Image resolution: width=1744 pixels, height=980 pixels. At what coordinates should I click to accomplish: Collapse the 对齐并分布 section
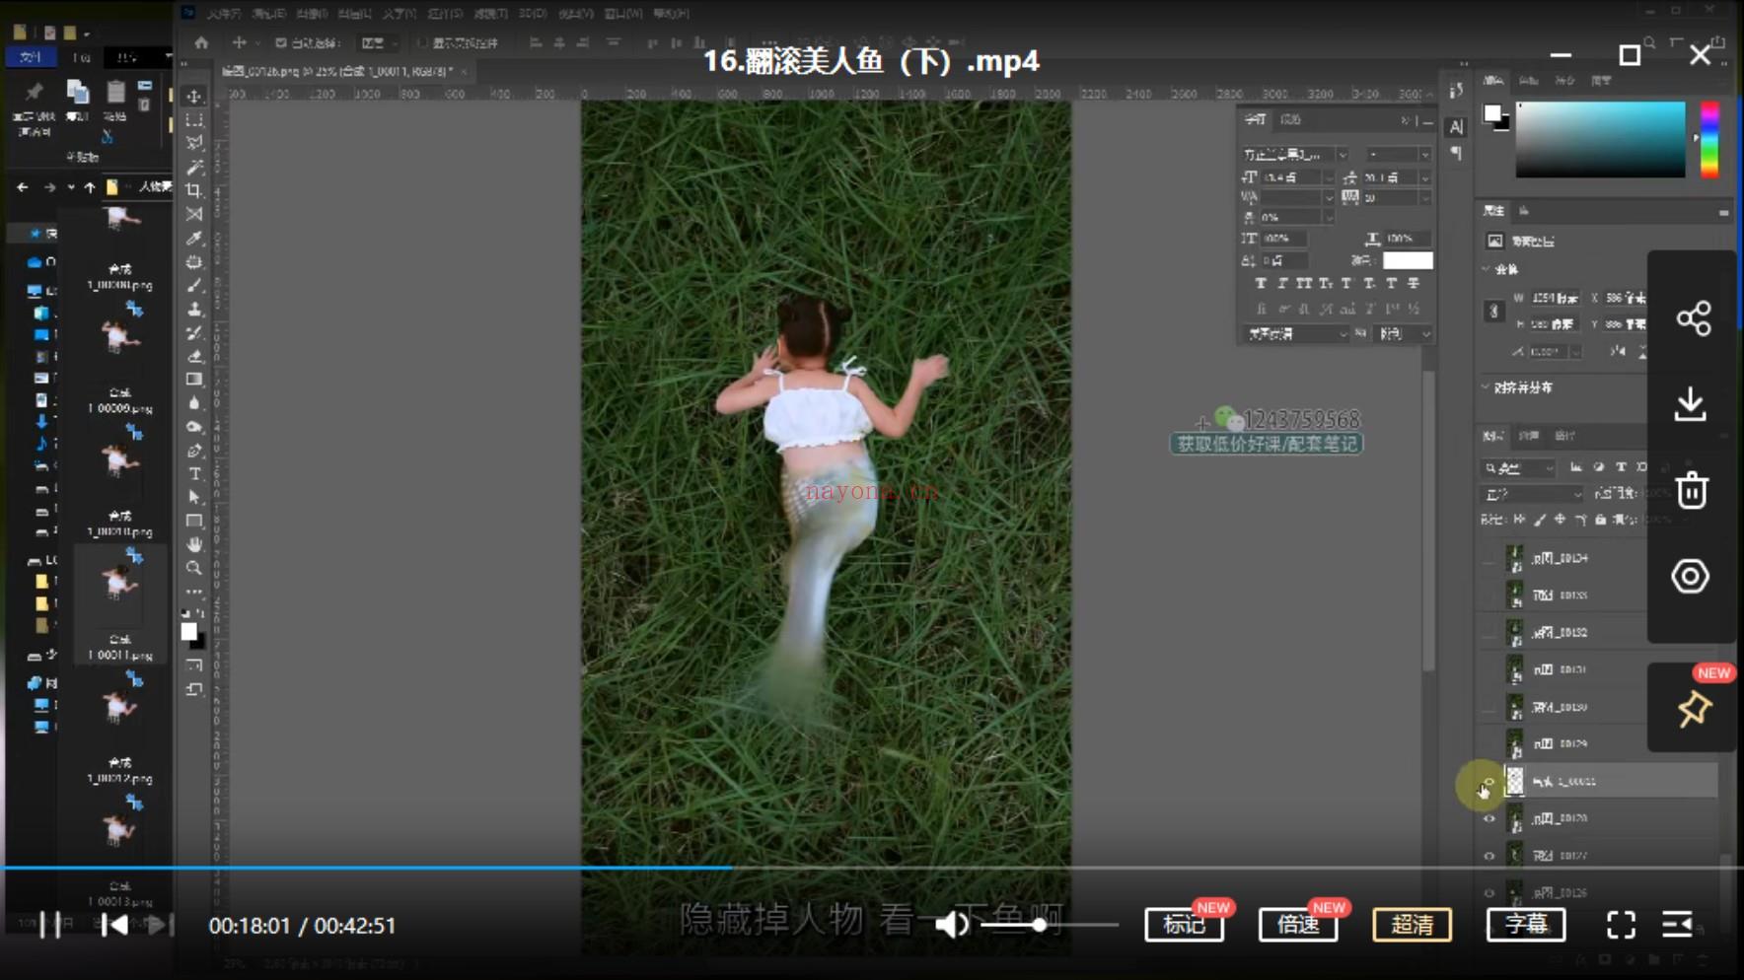click(1487, 387)
